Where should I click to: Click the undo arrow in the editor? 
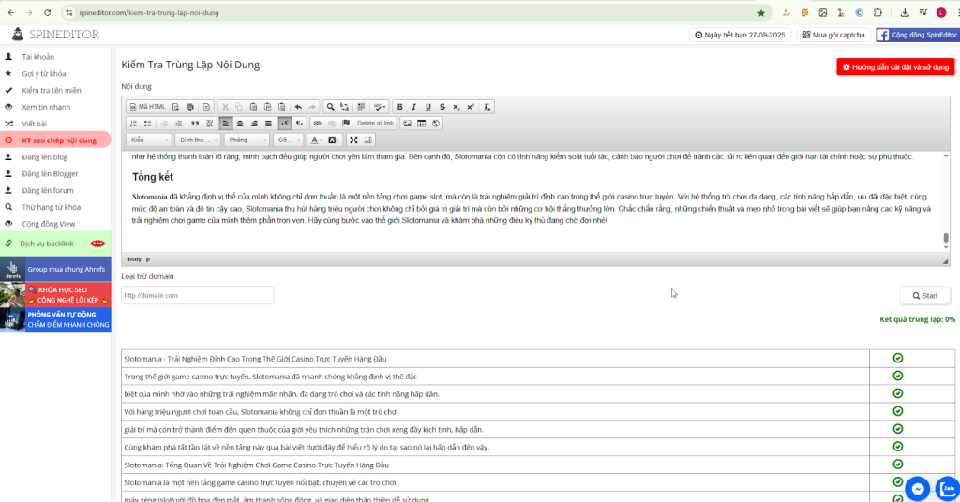298,107
